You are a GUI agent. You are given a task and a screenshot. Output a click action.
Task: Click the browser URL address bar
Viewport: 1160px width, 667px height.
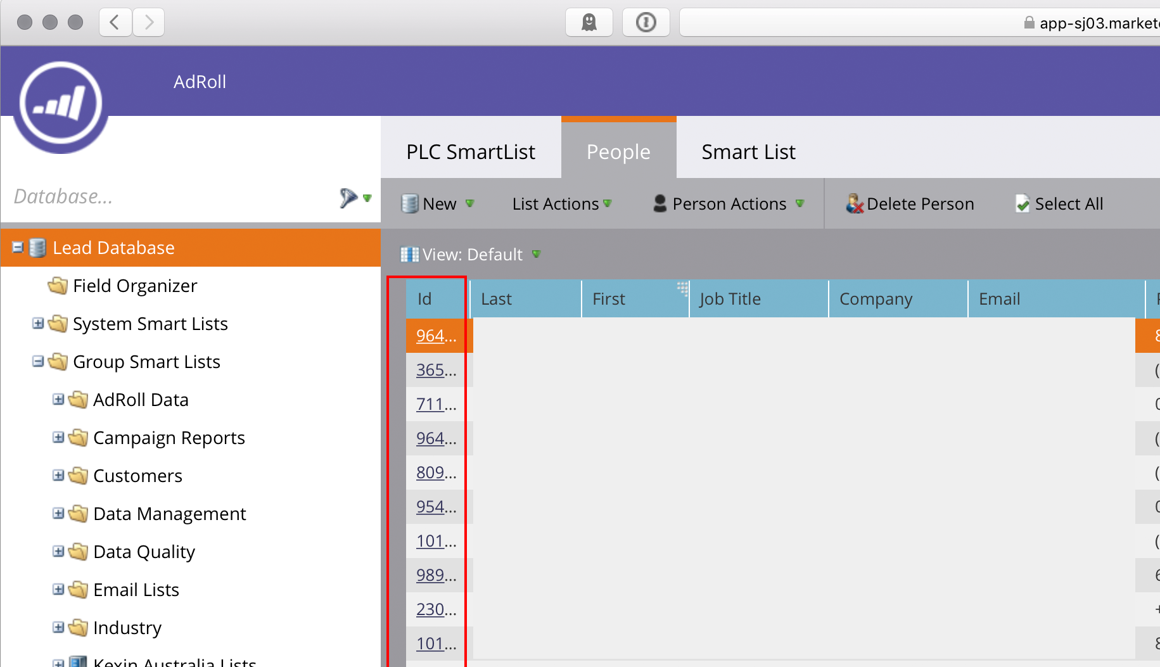[920, 23]
